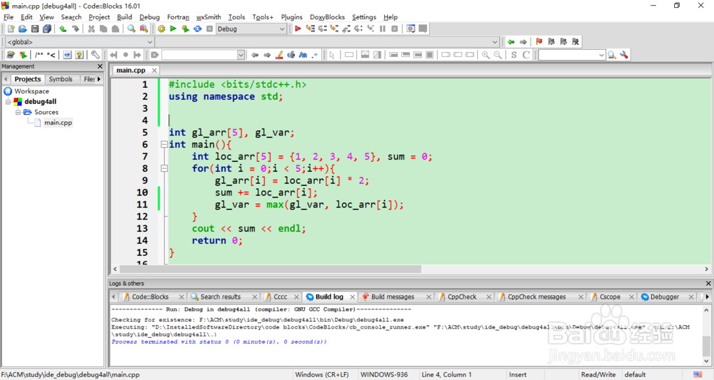Image resolution: width=714 pixels, height=380 pixels.
Task: Switch to the Build messages tab
Action: (393, 297)
